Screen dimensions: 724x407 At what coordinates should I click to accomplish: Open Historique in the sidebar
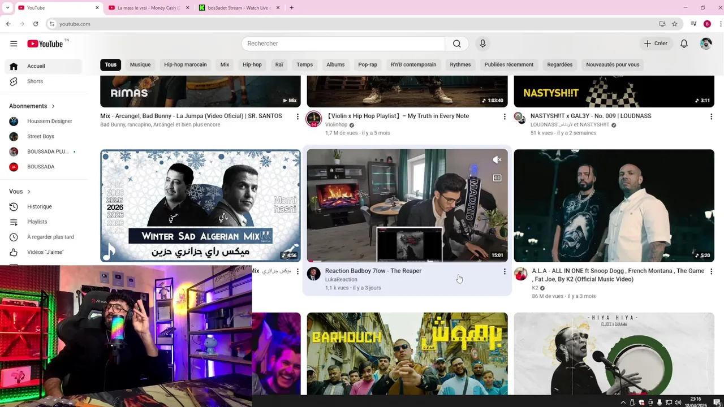43,207
